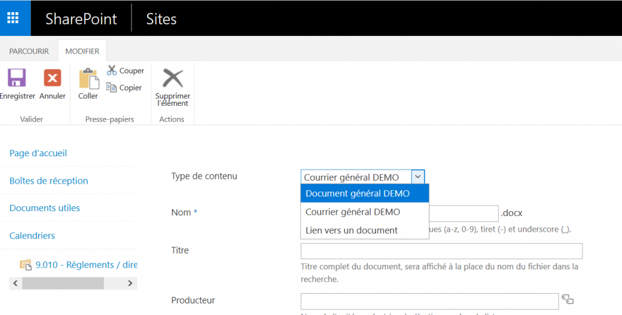
Task: Click the browse icon next to Producteur field
Action: (568, 299)
